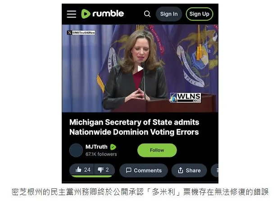277x201 pixels.
Task: Click the like ratio bar below votes
Action: pyautogui.click(x=92, y=176)
